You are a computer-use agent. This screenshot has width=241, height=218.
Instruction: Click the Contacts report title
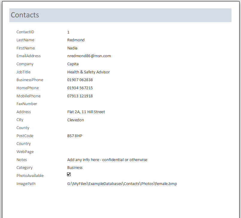click(x=25, y=15)
